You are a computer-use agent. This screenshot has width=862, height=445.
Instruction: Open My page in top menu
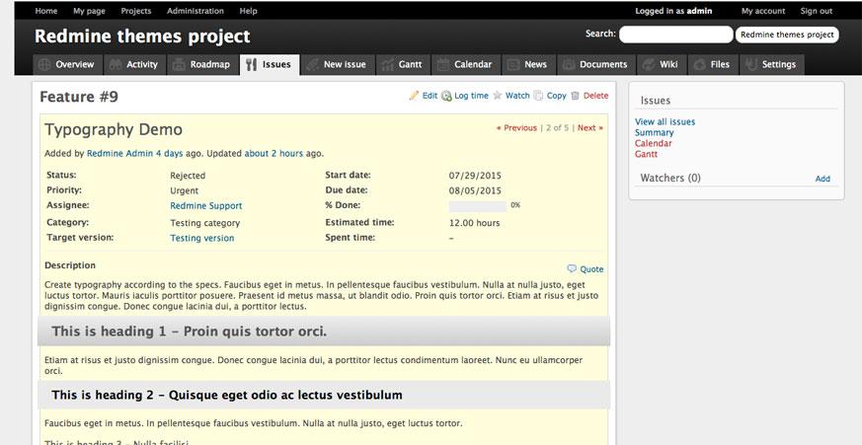click(89, 11)
